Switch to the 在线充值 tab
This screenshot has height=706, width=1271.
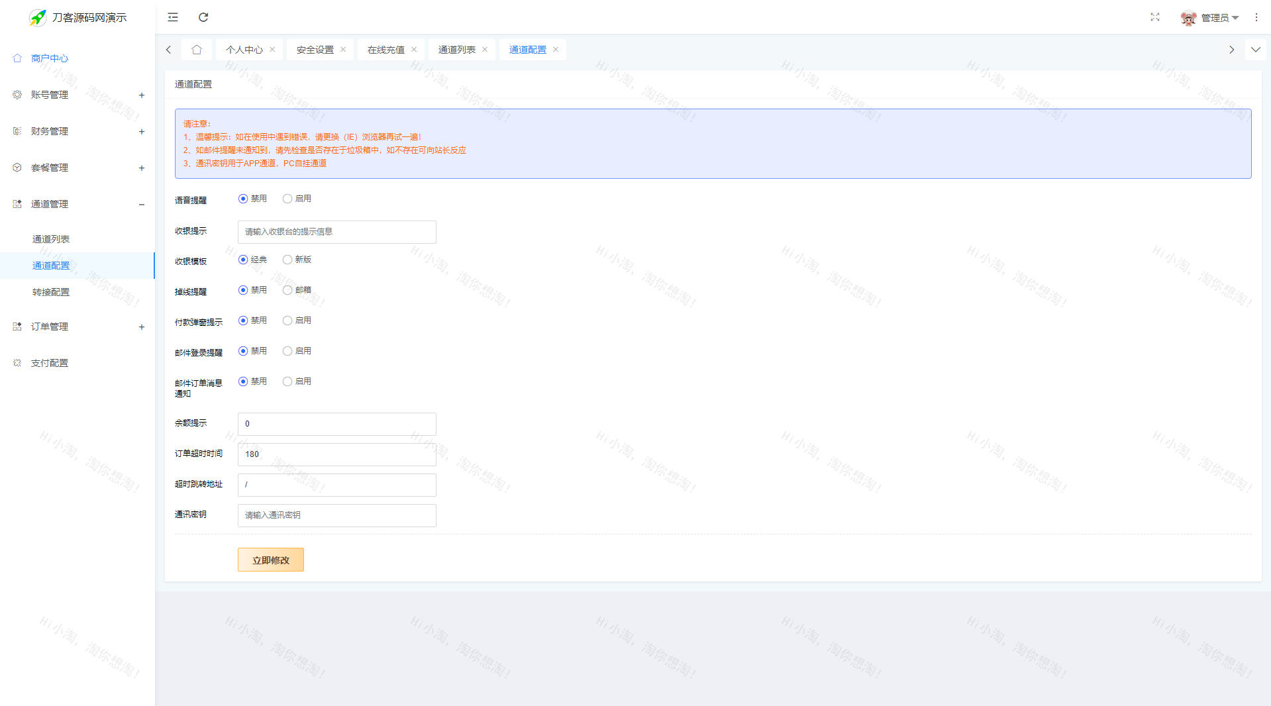[x=385, y=50]
